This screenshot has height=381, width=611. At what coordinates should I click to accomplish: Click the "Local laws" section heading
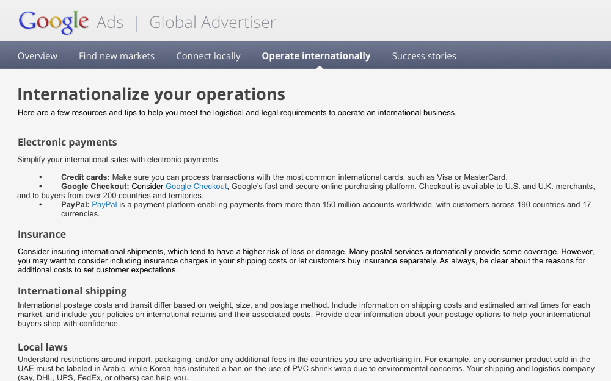[x=43, y=347]
